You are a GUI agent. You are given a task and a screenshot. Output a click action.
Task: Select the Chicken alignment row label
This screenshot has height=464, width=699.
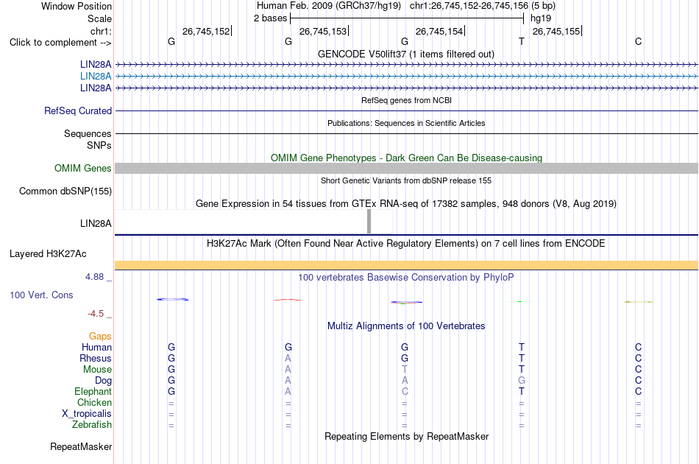click(x=94, y=402)
